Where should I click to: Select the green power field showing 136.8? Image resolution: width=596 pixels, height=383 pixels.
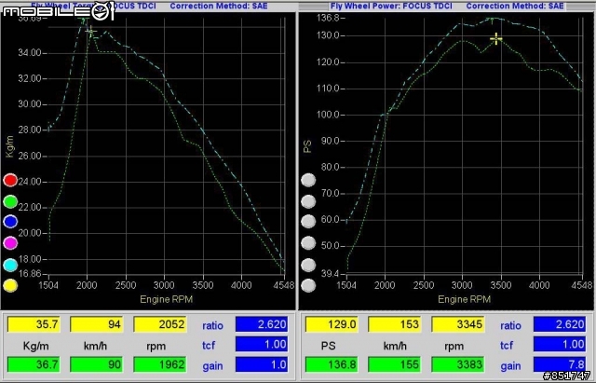tap(332, 364)
